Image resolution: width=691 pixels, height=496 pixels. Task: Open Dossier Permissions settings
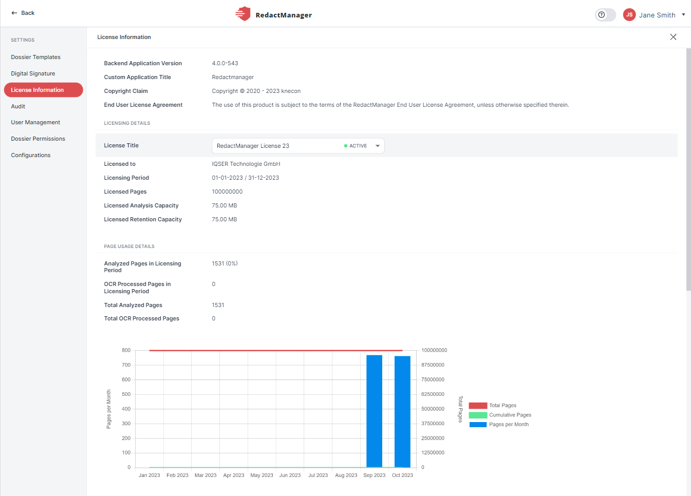[x=38, y=139]
